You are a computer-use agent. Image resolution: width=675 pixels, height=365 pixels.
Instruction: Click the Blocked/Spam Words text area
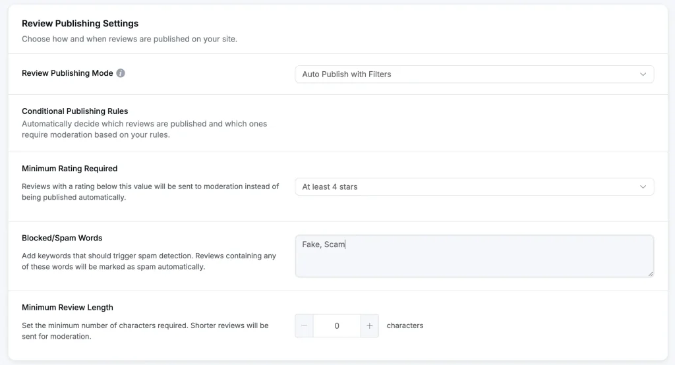click(x=475, y=256)
